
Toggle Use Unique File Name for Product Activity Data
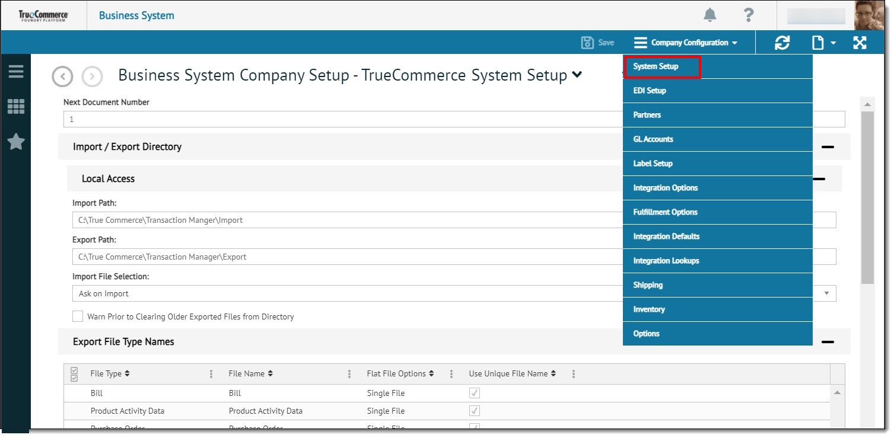point(475,411)
